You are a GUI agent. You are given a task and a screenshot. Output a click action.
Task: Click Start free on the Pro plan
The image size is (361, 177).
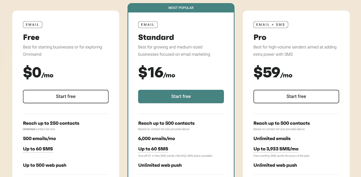pos(296,97)
